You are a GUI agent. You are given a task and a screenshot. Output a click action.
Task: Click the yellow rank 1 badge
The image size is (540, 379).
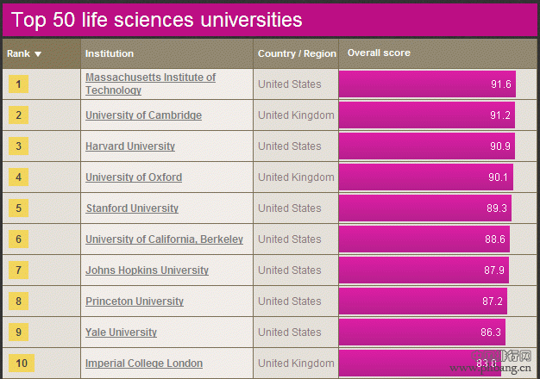point(19,84)
